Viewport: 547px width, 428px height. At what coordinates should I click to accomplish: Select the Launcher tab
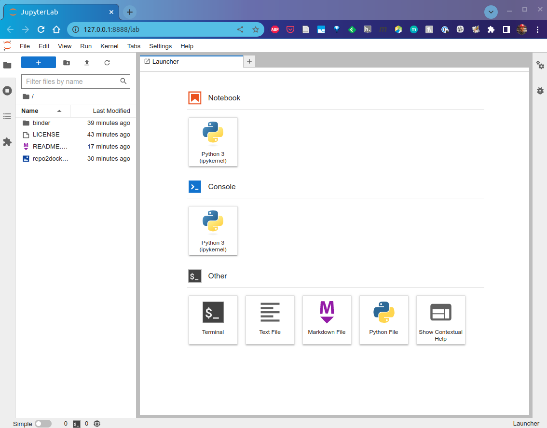pyautogui.click(x=191, y=61)
